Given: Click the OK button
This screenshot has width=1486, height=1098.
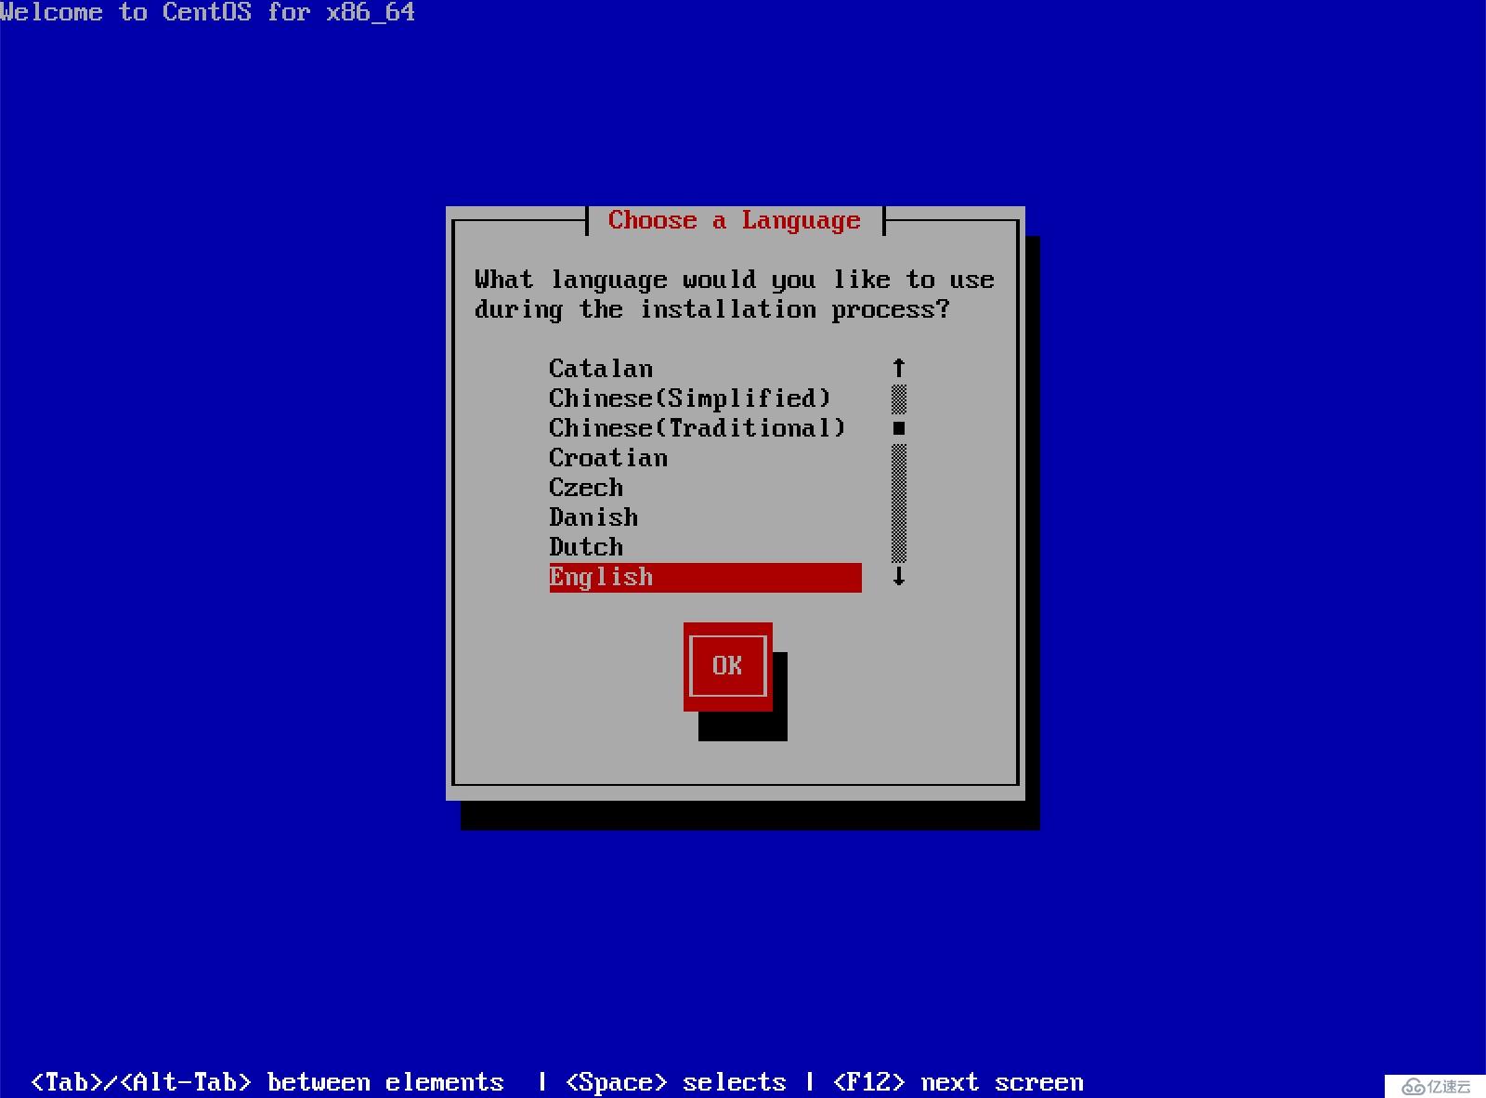Looking at the screenshot, I should click(x=728, y=666).
